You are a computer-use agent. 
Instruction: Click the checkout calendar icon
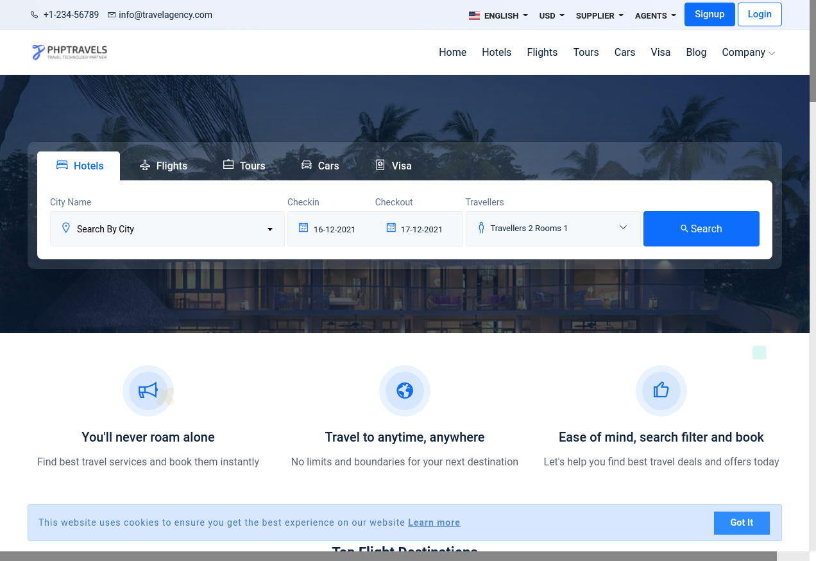click(x=391, y=228)
